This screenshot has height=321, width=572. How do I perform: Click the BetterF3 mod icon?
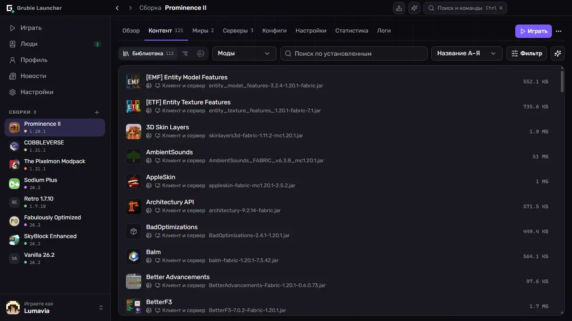[134, 306]
